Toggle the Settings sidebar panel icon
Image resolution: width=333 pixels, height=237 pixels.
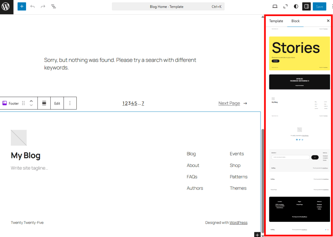click(x=306, y=6)
